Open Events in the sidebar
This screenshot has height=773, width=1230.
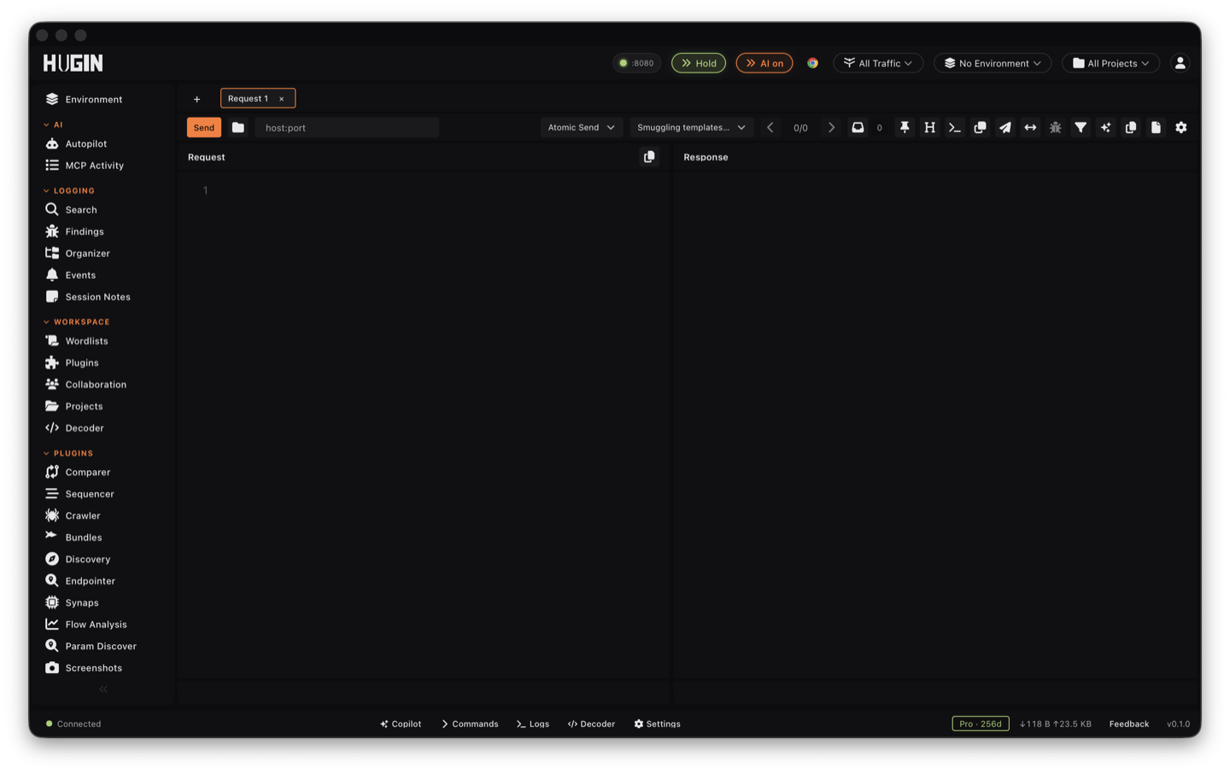tap(80, 275)
